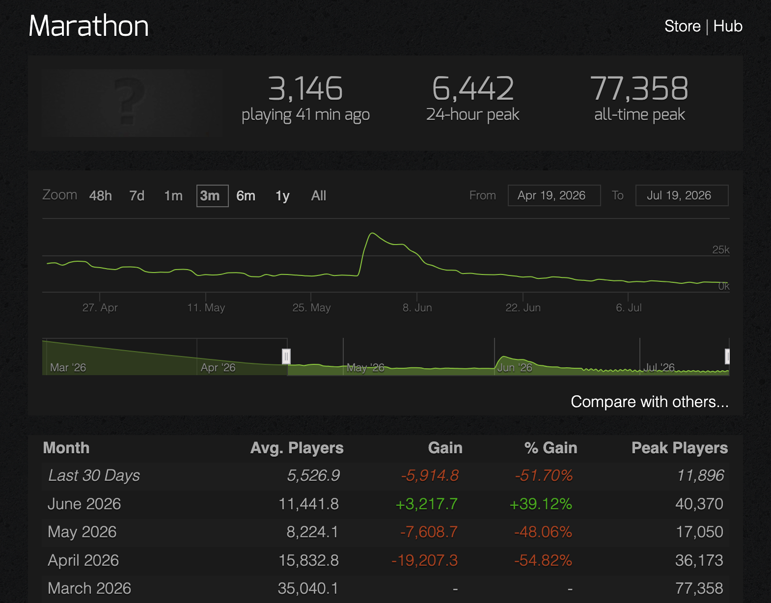Select the May 2026 row label

tap(82, 532)
